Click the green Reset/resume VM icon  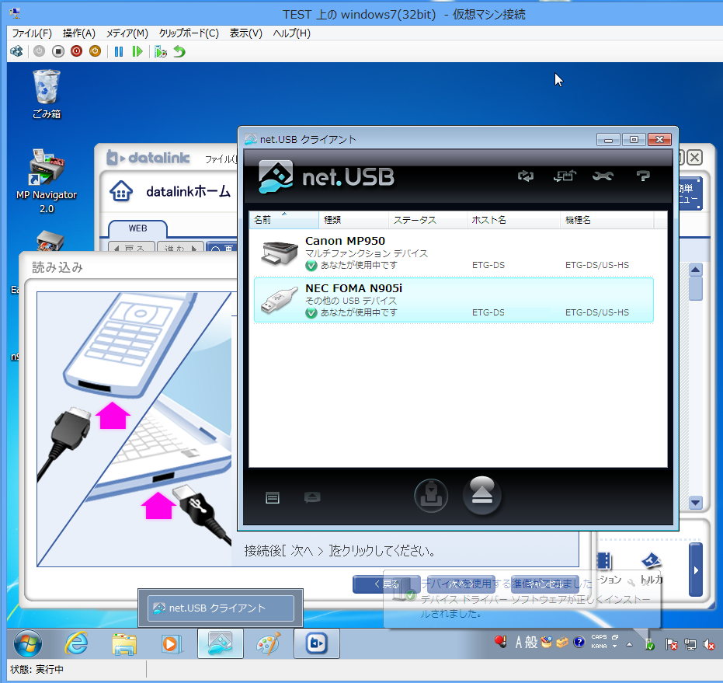click(x=137, y=51)
